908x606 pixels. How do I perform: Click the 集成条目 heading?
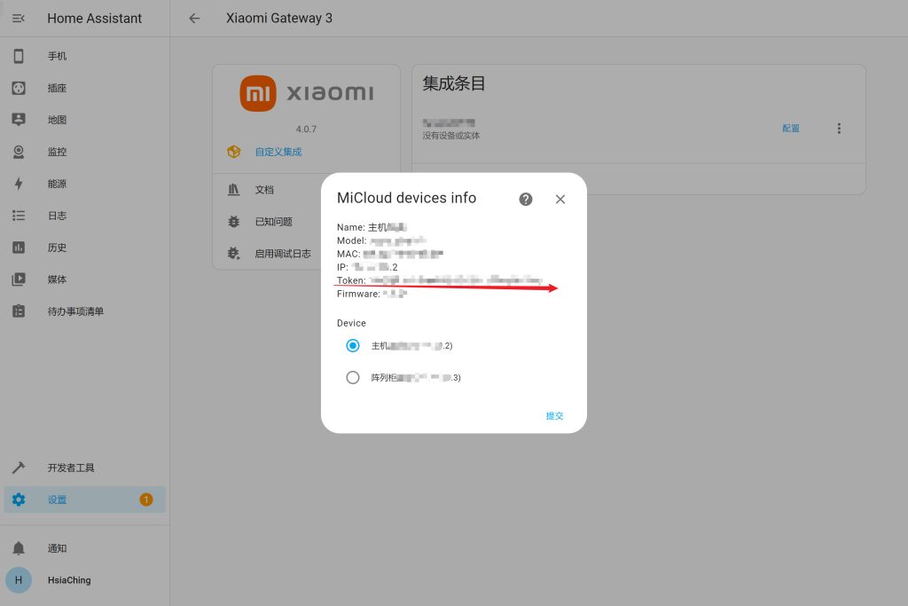coord(454,84)
